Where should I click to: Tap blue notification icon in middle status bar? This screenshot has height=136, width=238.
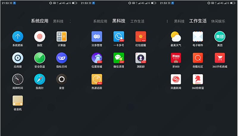point(94,3)
